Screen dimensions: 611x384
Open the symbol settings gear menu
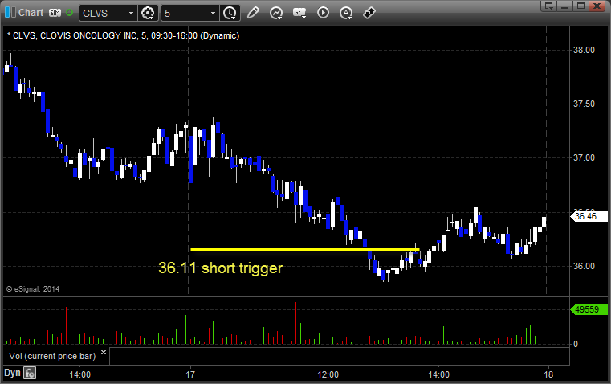tap(148, 13)
